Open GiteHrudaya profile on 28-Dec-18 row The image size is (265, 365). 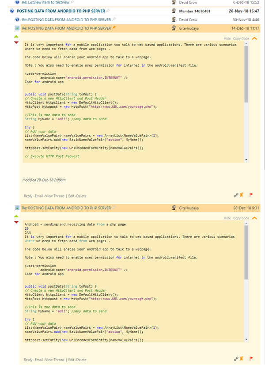coord(189,208)
